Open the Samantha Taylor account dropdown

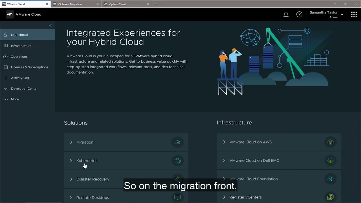[x=327, y=15]
